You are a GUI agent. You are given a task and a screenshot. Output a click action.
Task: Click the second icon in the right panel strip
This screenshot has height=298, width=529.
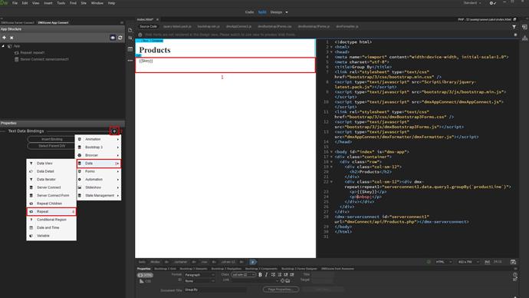point(524,38)
